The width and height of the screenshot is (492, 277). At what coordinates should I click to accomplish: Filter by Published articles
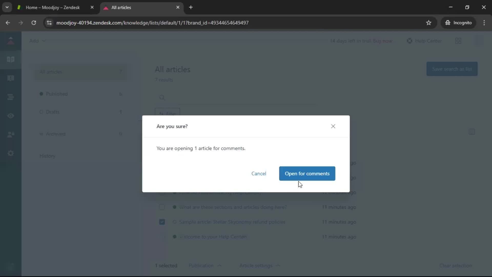click(x=81, y=94)
